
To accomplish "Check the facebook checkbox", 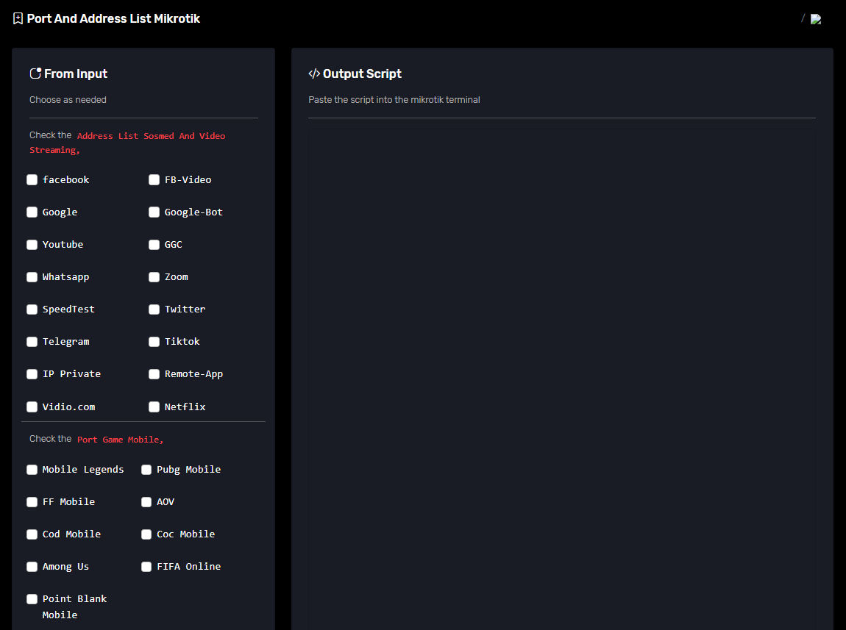I will [32, 179].
